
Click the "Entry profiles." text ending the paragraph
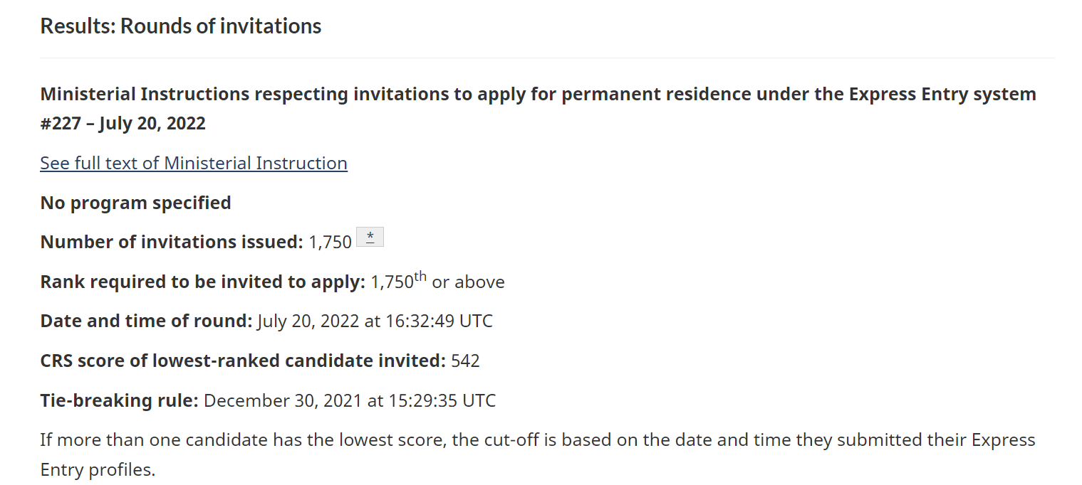pyautogui.click(x=97, y=470)
